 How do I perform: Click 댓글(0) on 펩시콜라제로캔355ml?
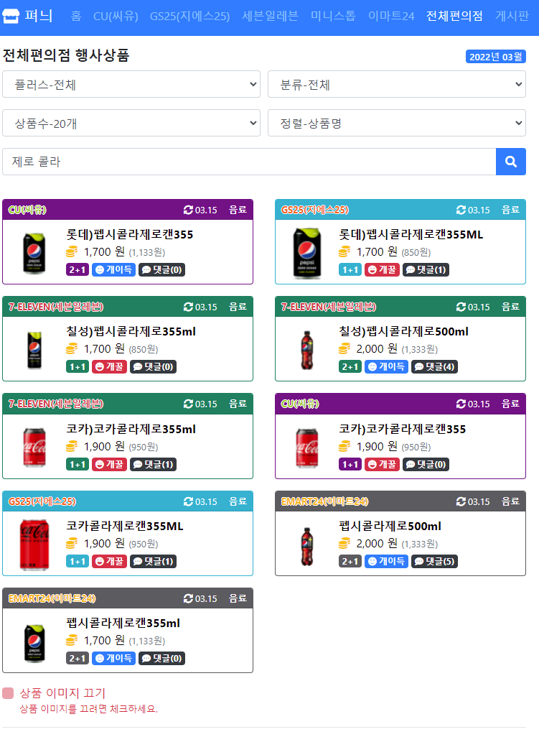[x=162, y=659]
